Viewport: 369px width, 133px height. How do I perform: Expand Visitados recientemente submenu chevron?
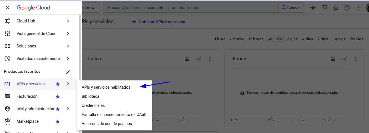click(x=68, y=59)
